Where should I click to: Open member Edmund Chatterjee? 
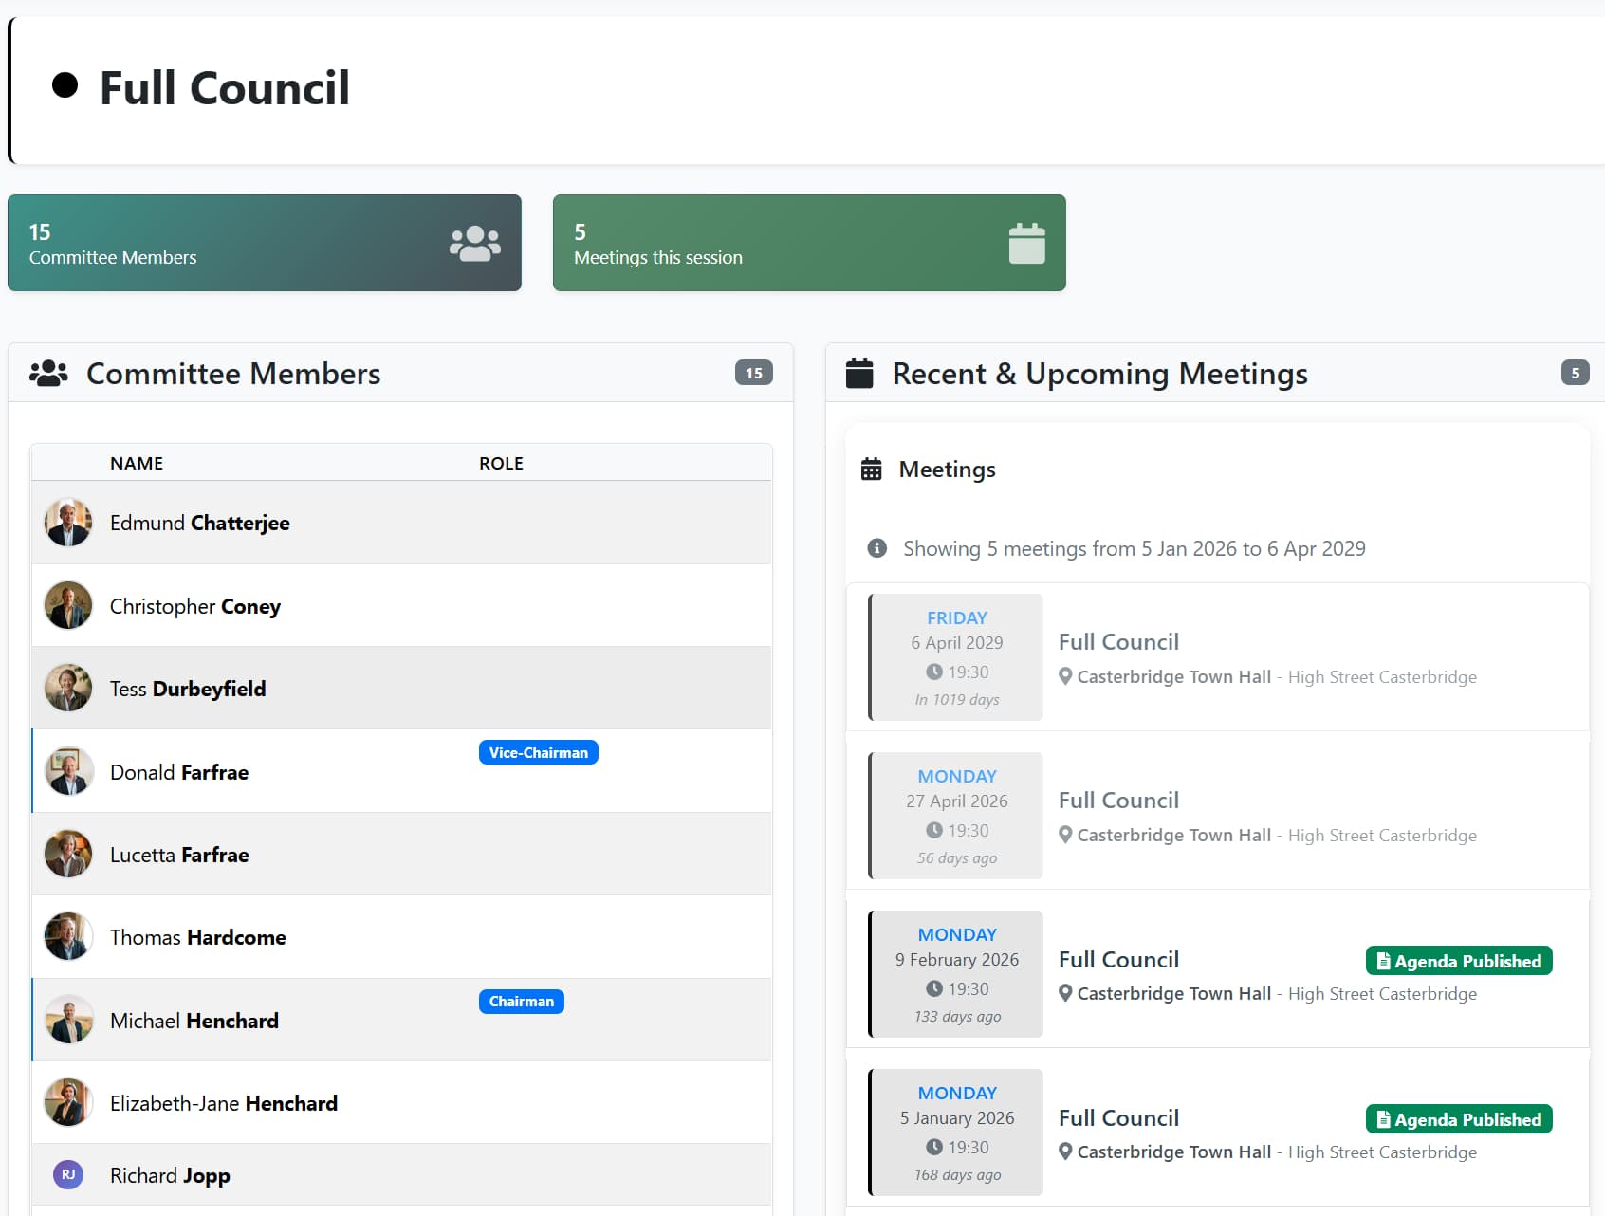coord(200,523)
